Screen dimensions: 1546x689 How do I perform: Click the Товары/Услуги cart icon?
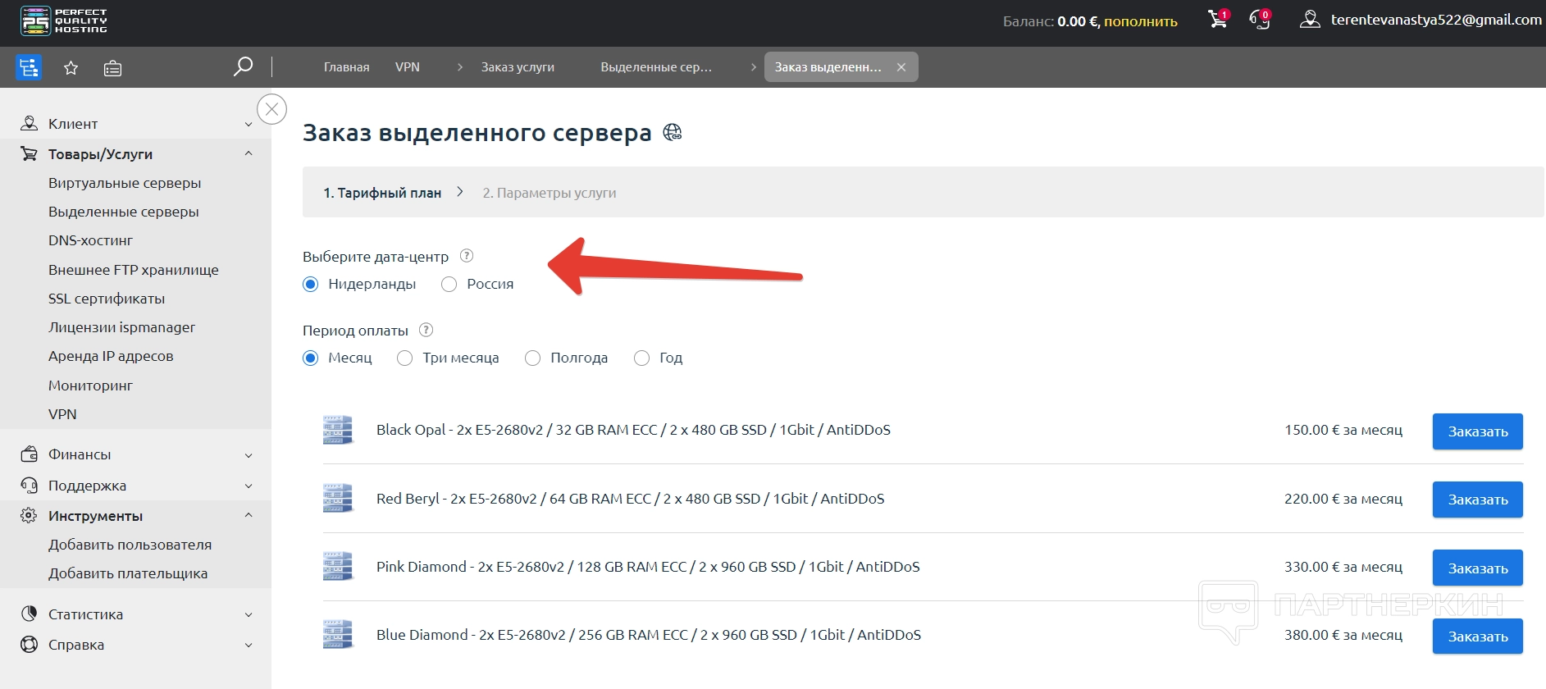point(29,154)
